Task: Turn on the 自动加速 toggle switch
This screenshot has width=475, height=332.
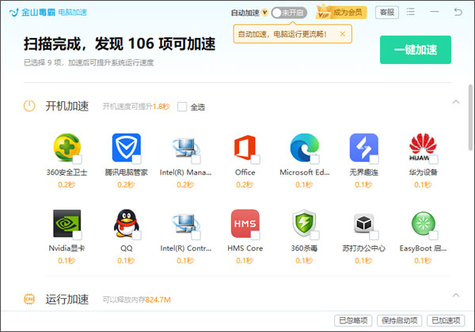Action: [289, 13]
